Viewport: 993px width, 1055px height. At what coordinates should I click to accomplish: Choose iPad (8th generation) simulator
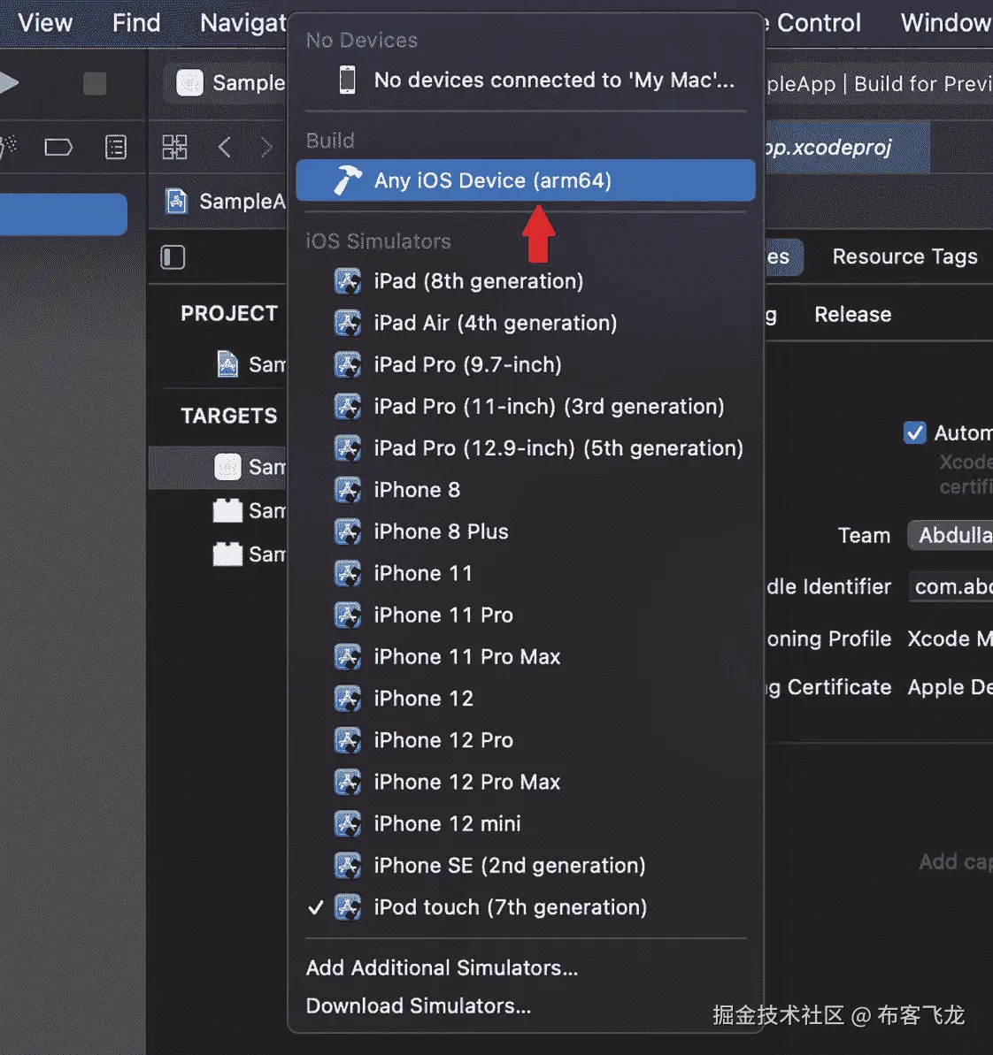525,281
